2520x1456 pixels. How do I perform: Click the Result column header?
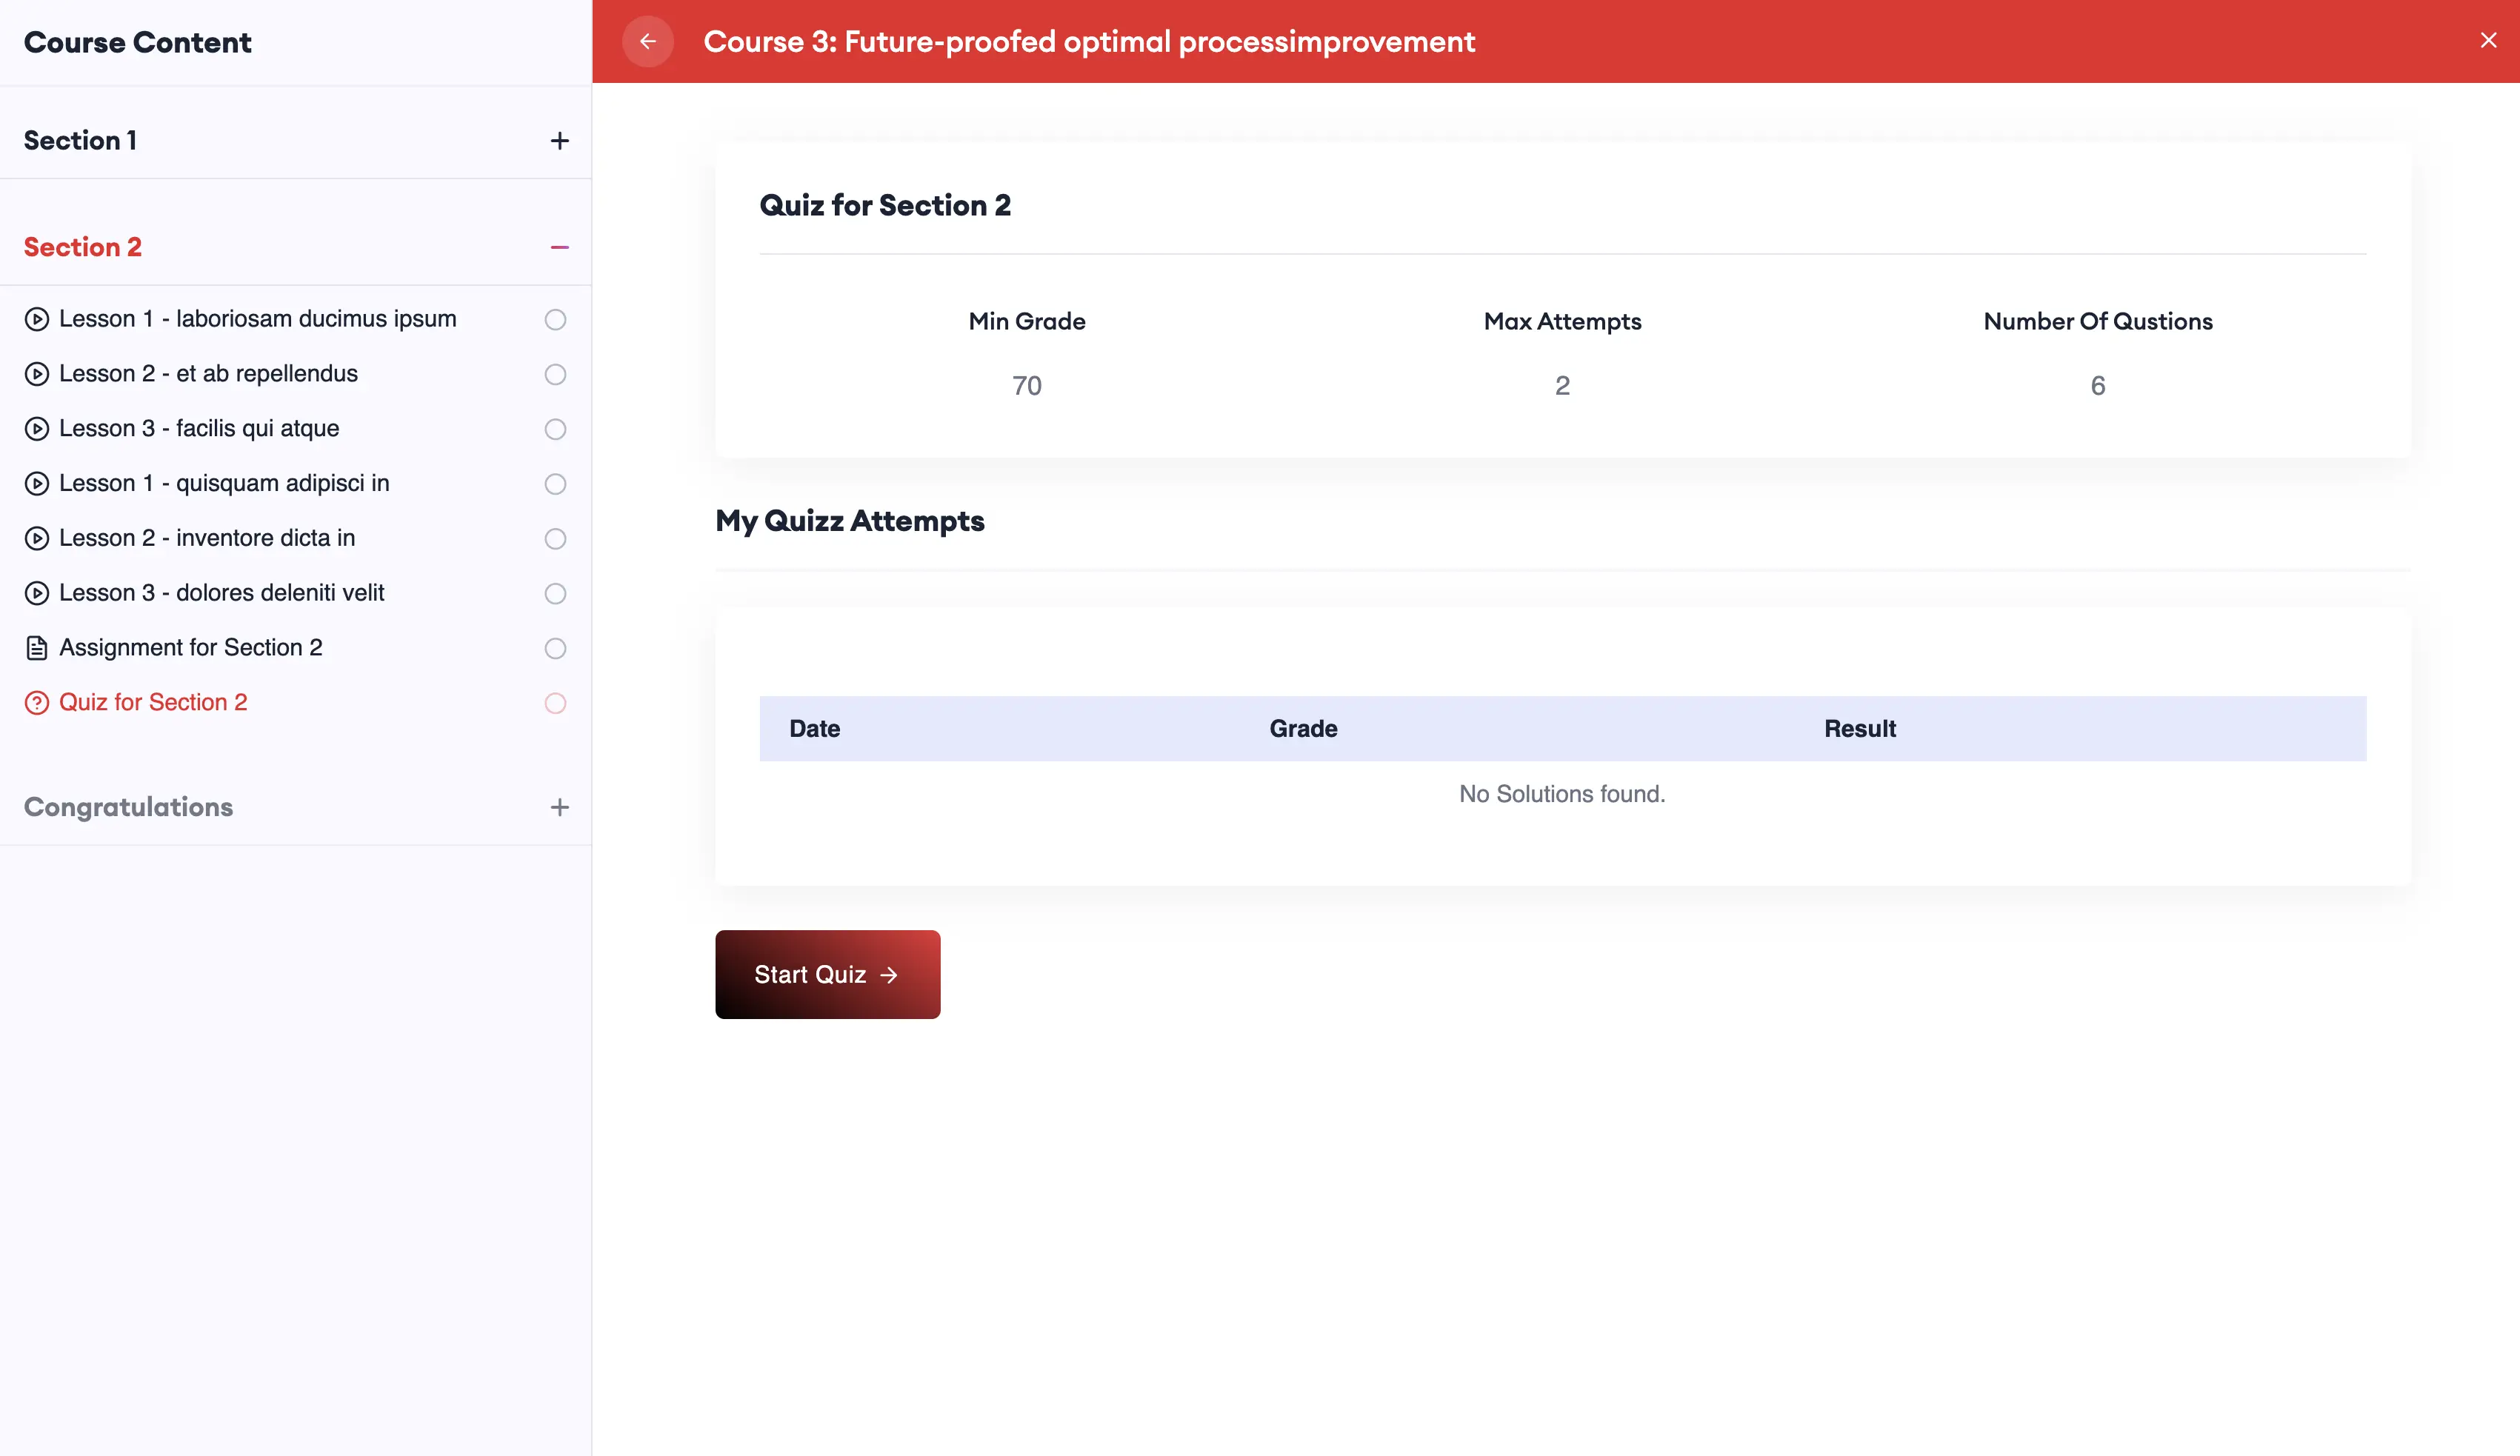point(1859,729)
